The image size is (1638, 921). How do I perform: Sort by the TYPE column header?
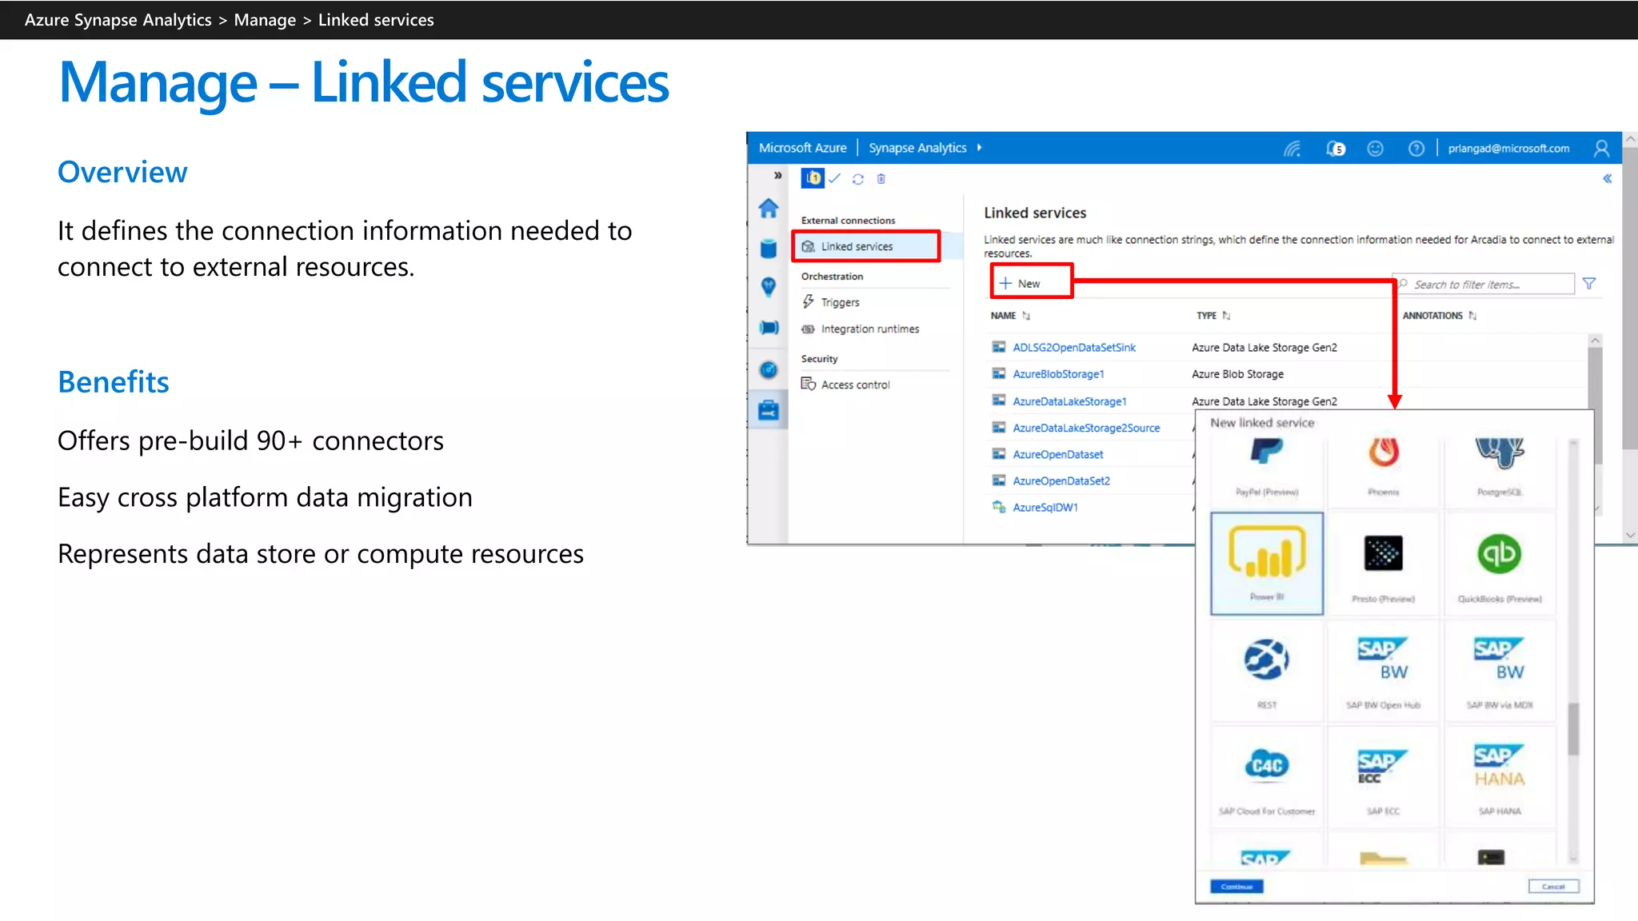click(x=1213, y=316)
